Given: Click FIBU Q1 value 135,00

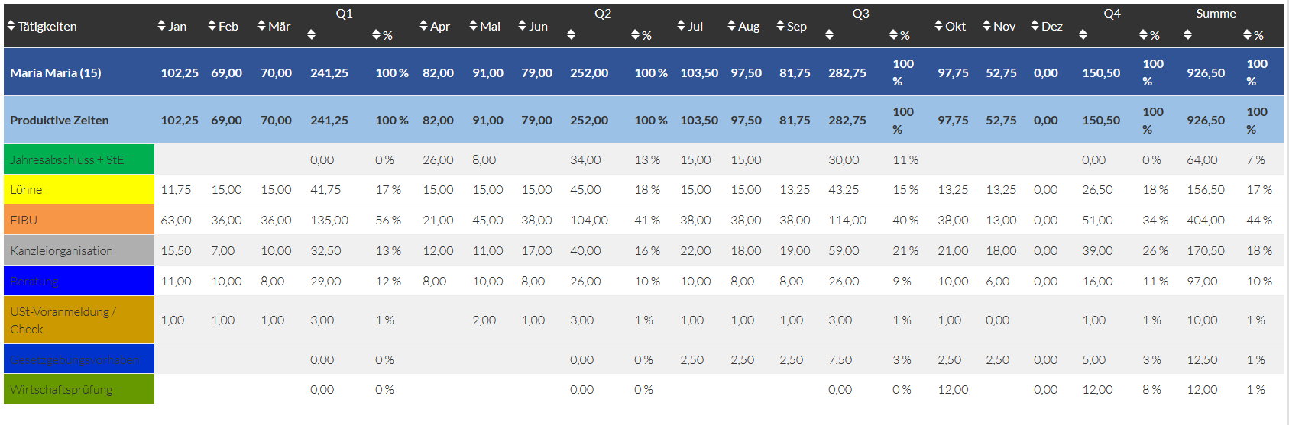Looking at the screenshot, I should pyautogui.click(x=329, y=220).
